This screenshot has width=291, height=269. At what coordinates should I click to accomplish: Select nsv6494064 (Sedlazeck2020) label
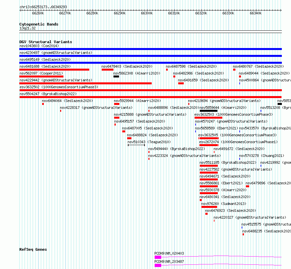[x=67, y=101]
